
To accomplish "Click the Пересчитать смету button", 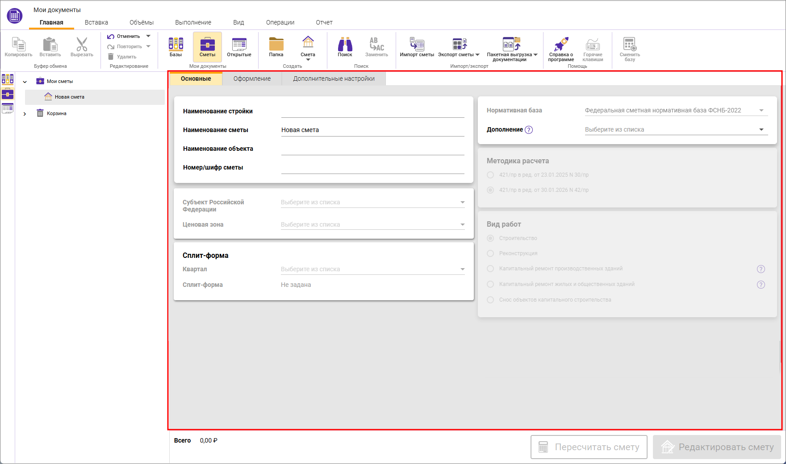I will (x=589, y=447).
